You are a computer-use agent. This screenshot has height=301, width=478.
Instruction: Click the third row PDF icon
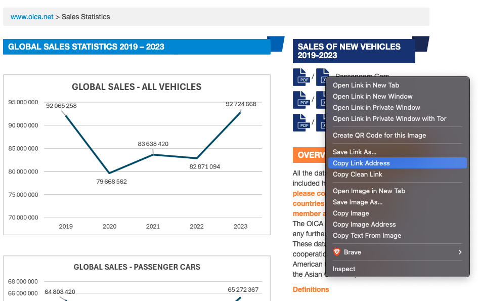coord(301,122)
